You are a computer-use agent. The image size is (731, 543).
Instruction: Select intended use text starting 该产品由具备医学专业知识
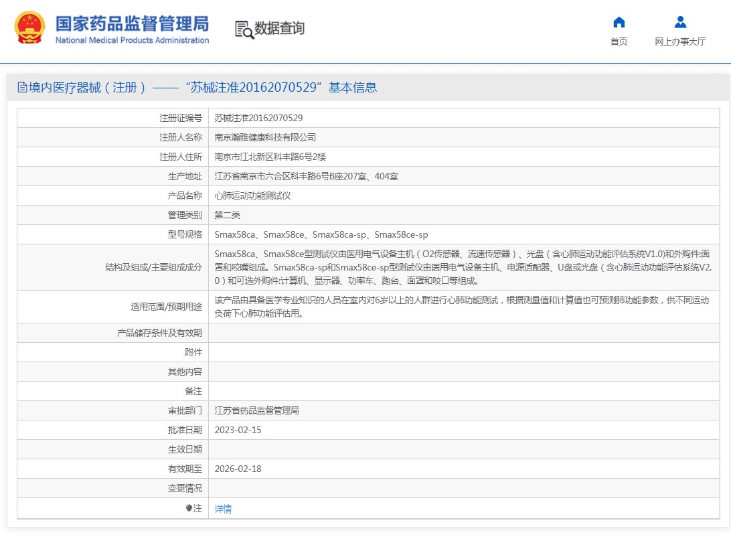click(x=461, y=307)
